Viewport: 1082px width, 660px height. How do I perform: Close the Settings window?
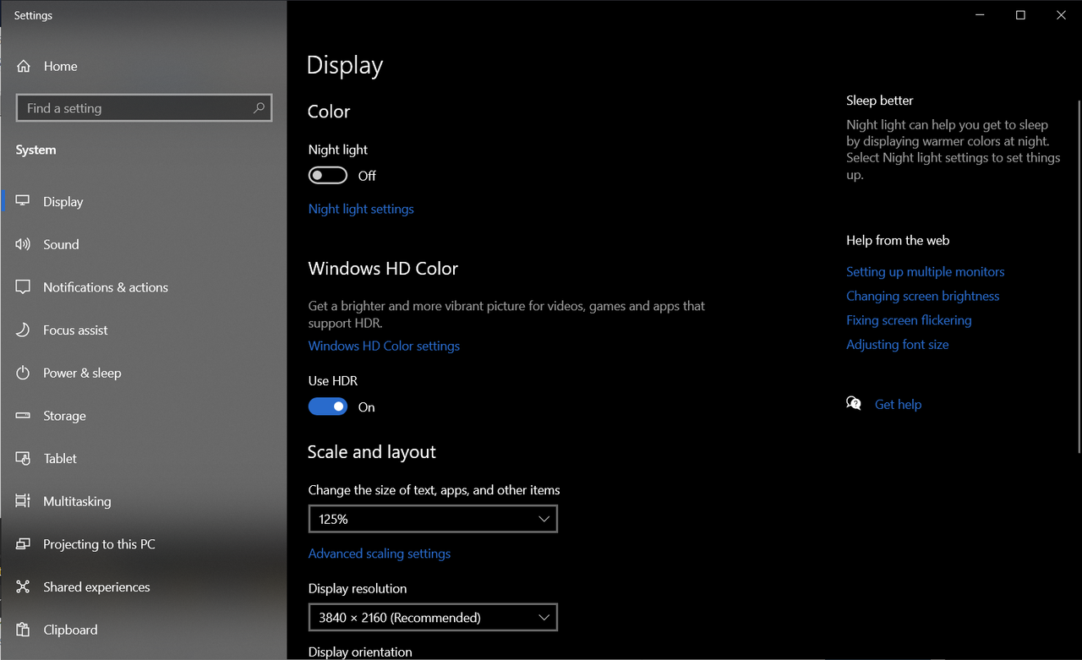1061,15
